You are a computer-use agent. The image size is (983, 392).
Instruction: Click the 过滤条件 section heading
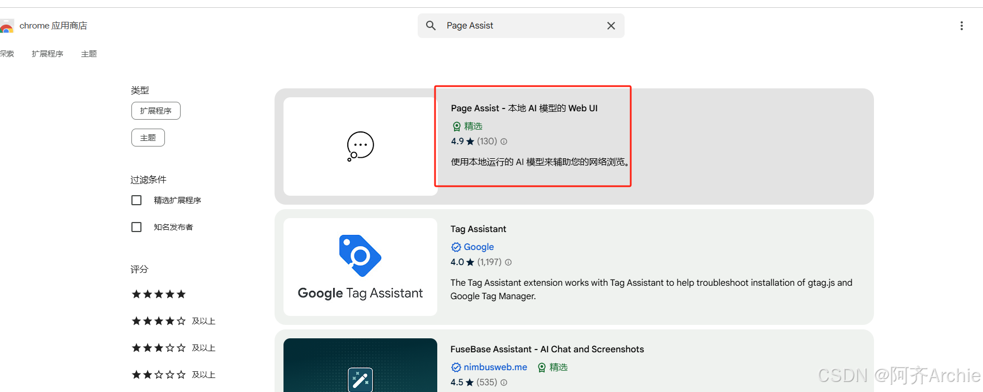(149, 180)
